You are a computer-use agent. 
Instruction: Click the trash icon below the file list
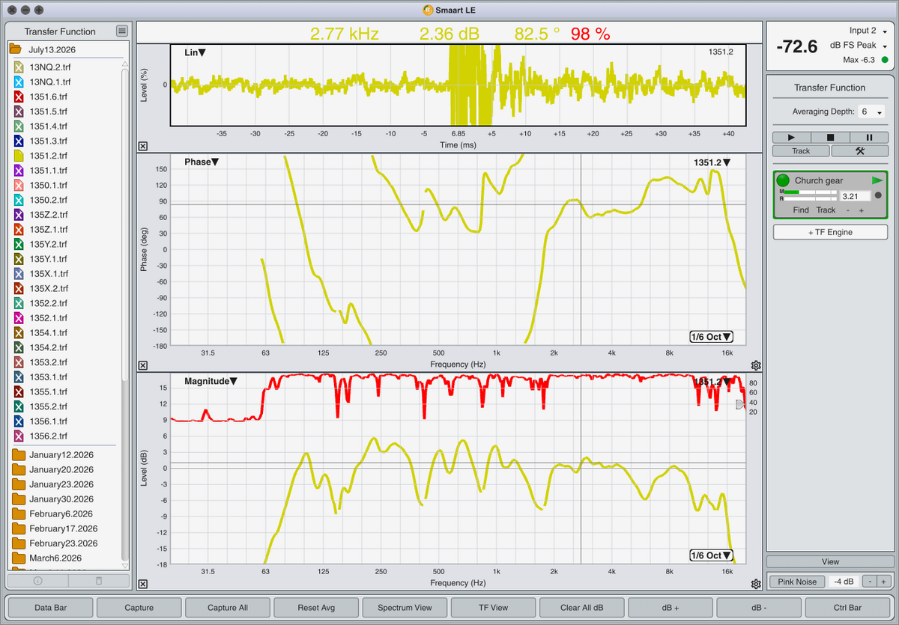pyautogui.click(x=98, y=580)
